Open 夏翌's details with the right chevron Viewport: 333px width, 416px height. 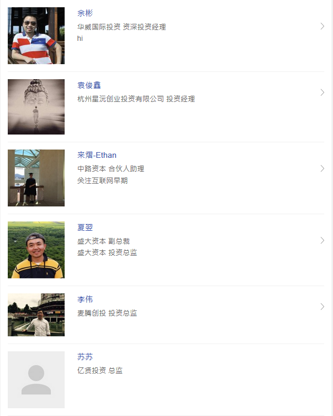point(322,241)
